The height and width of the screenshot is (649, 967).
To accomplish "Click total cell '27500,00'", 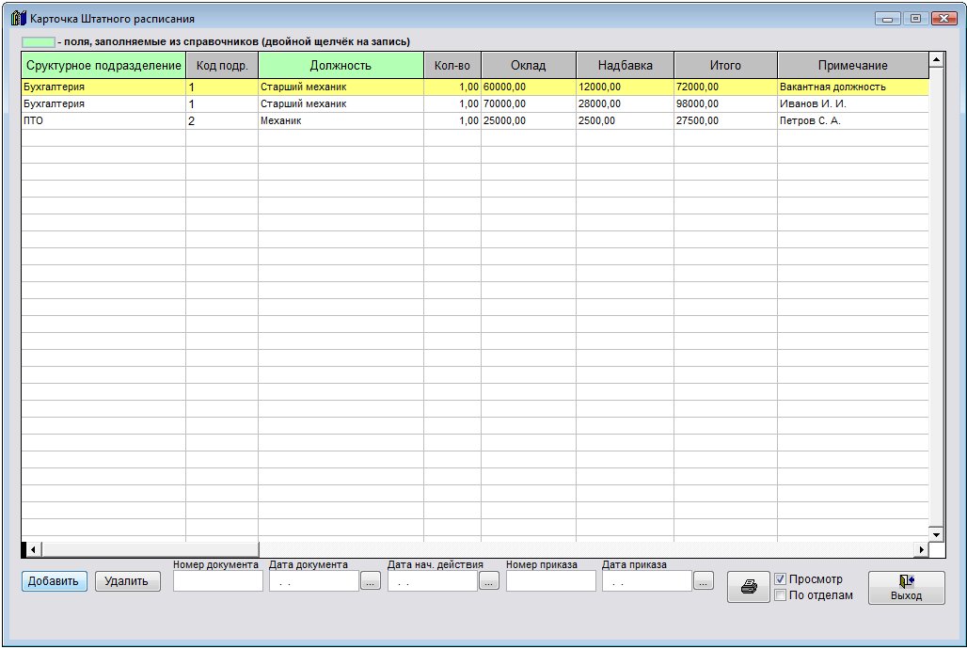I will [726, 121].
